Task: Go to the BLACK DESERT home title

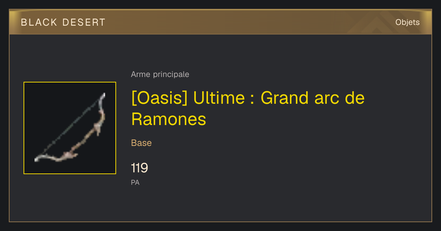Action: point(63,22)
